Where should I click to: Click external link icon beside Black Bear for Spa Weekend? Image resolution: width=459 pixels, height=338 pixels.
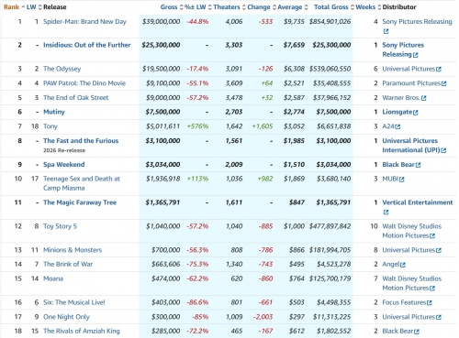418,165
